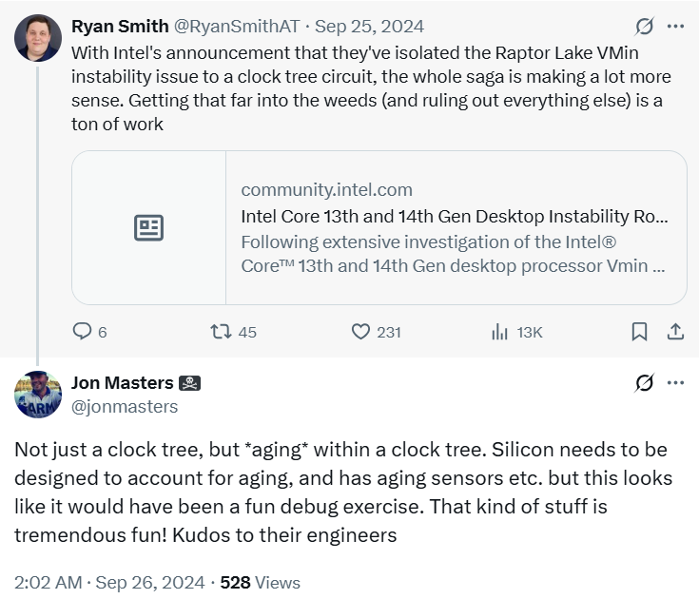Bookmark Ryan Smith's tweet
The image size is (699, 599).
pos(640,332)
